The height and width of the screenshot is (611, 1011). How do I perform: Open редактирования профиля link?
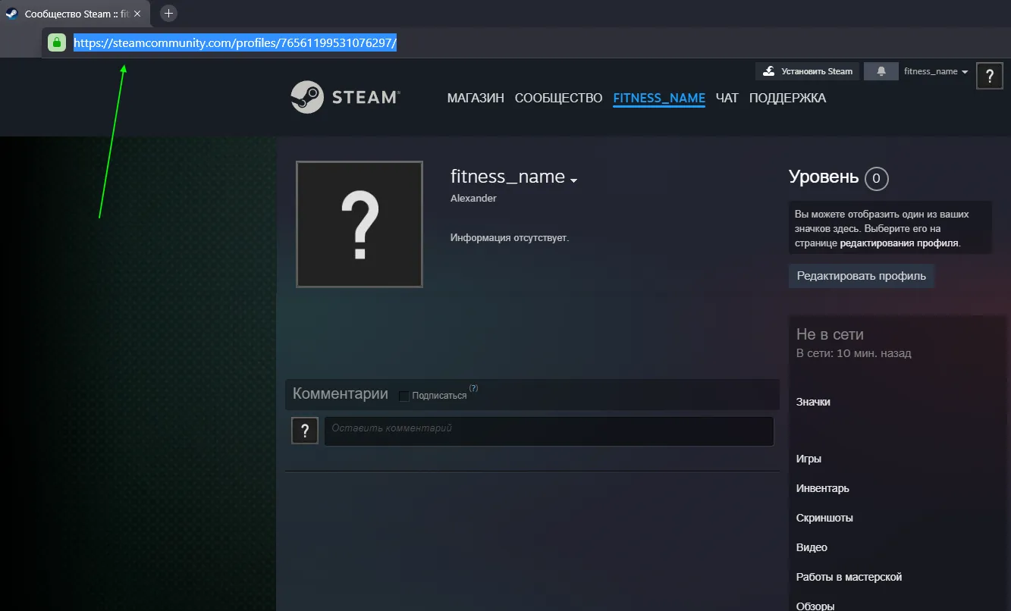tap(900, 243)
